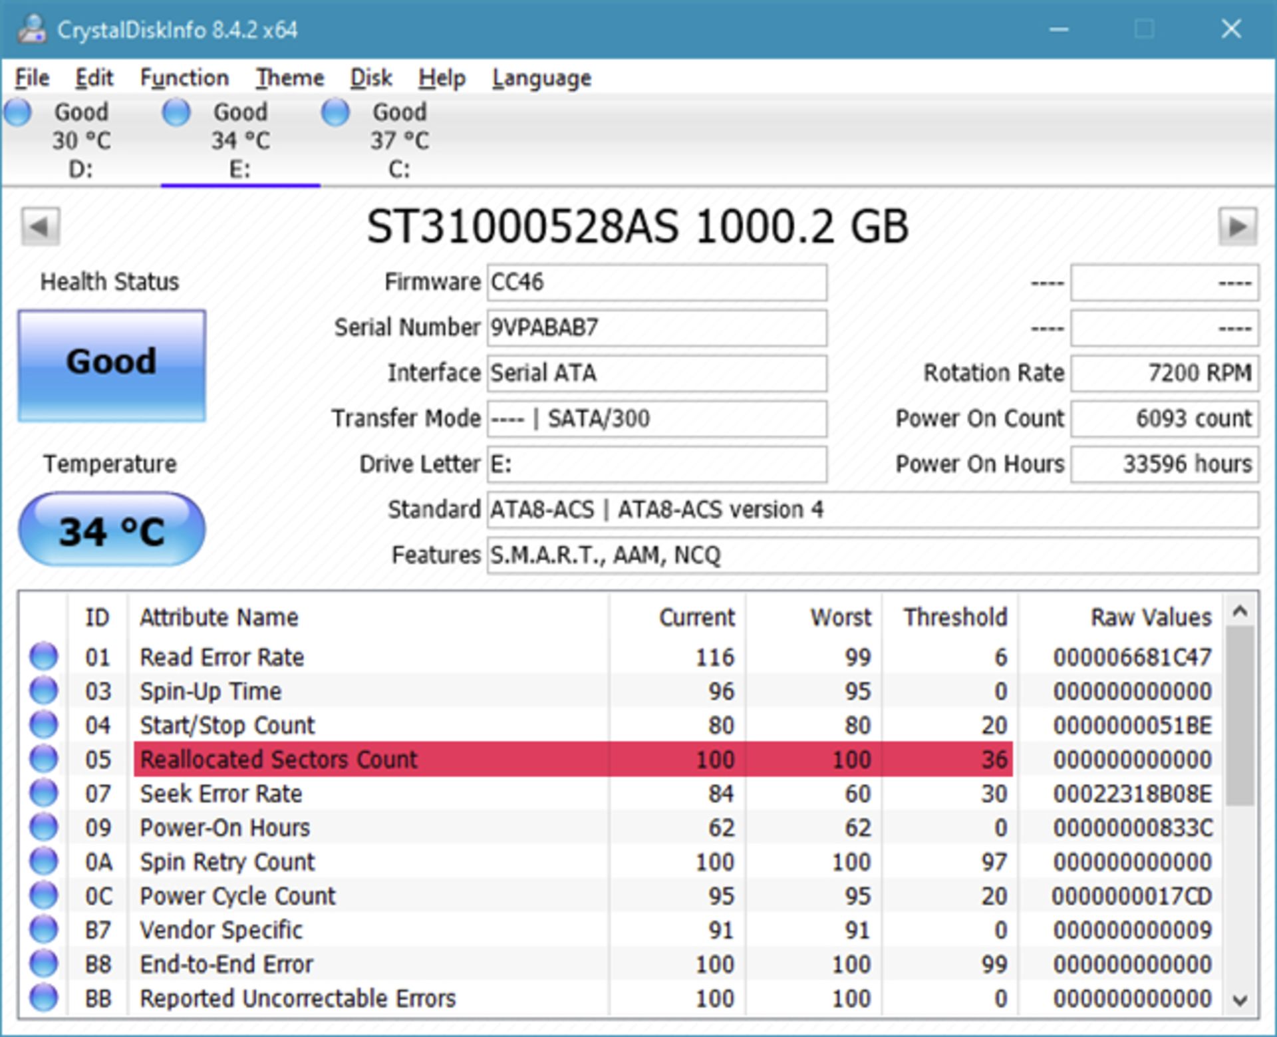Click the status circle icon for drive D:
The width and height of the screenshot is (1277, 1037).
coord(18,112)
